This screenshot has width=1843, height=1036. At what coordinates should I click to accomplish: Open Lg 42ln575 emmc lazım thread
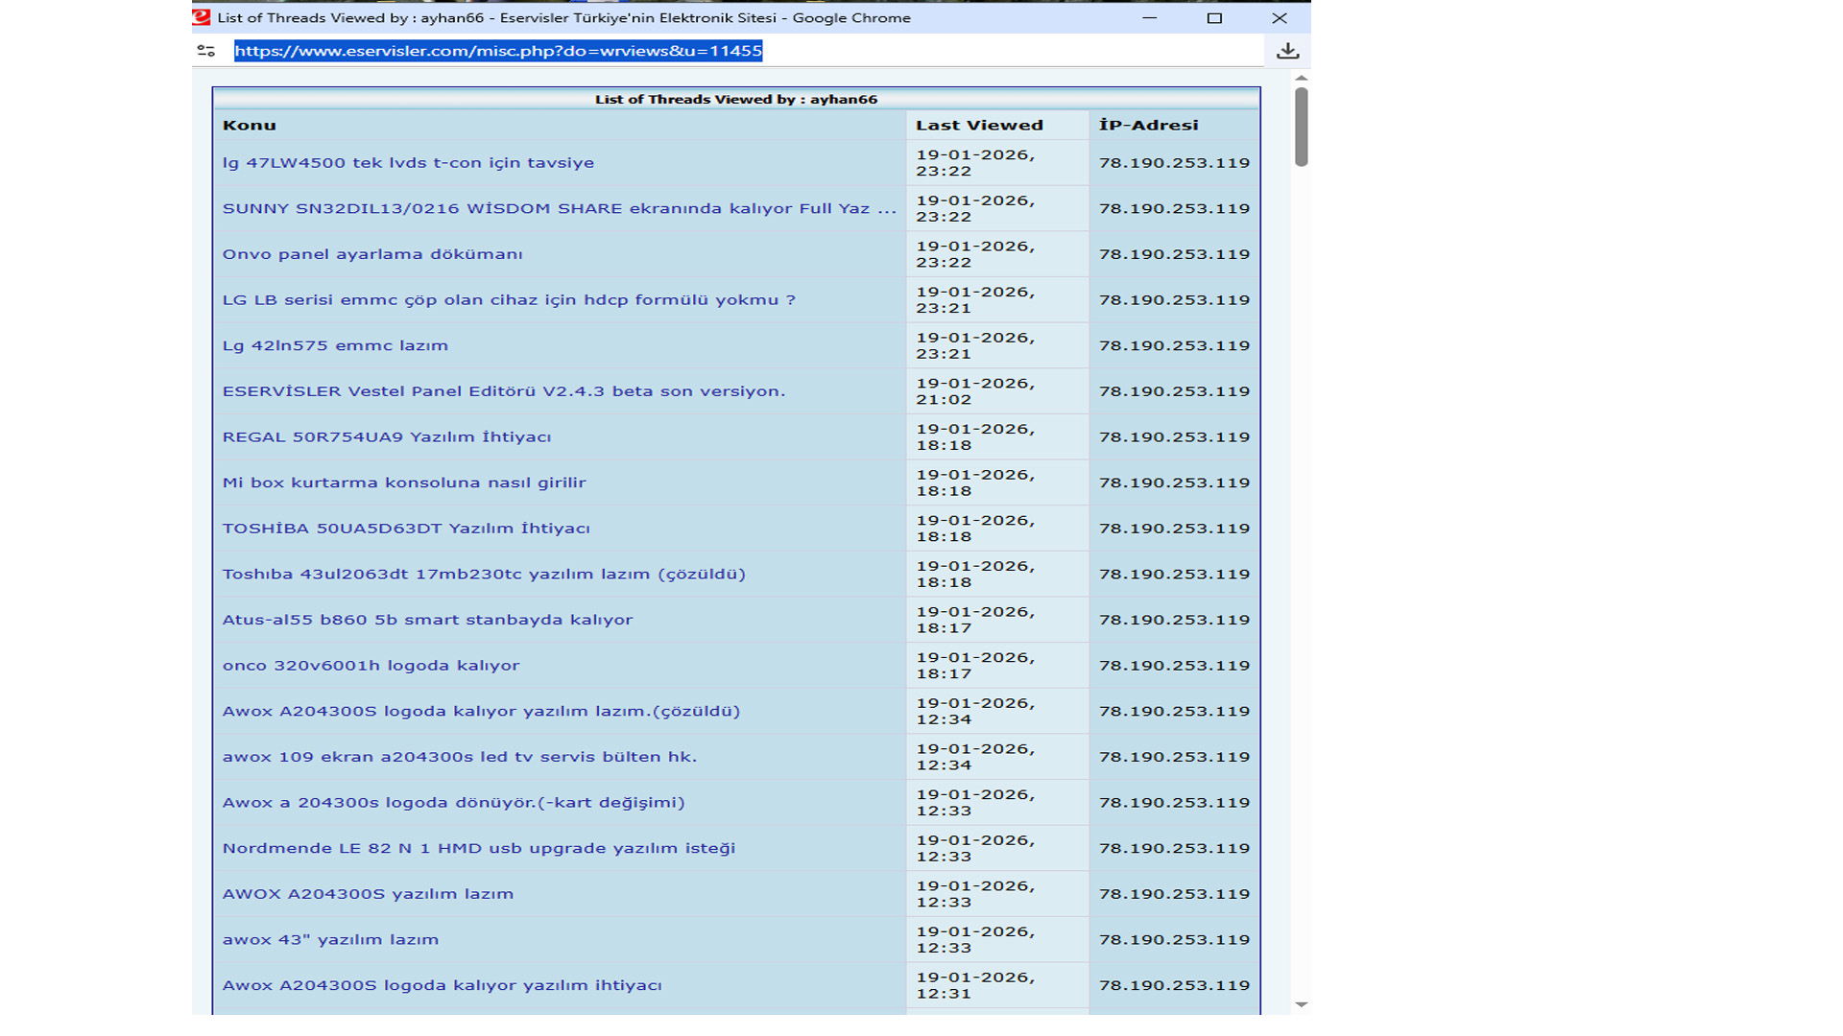pyautogui.click(x=335, y=345)
